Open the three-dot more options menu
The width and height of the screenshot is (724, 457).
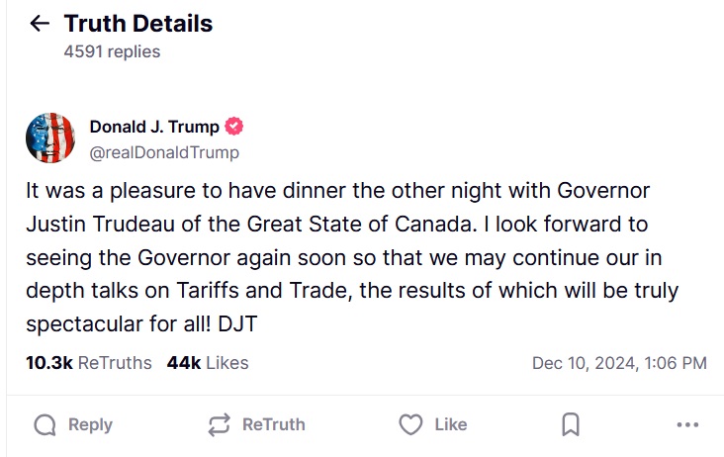pos(687,424)
